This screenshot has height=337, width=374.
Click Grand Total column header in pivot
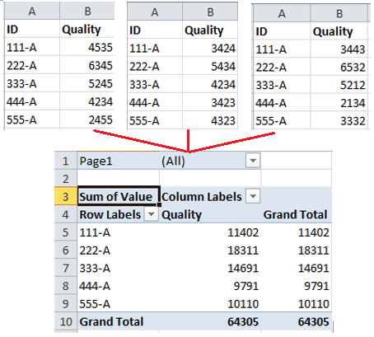[297, 214]
